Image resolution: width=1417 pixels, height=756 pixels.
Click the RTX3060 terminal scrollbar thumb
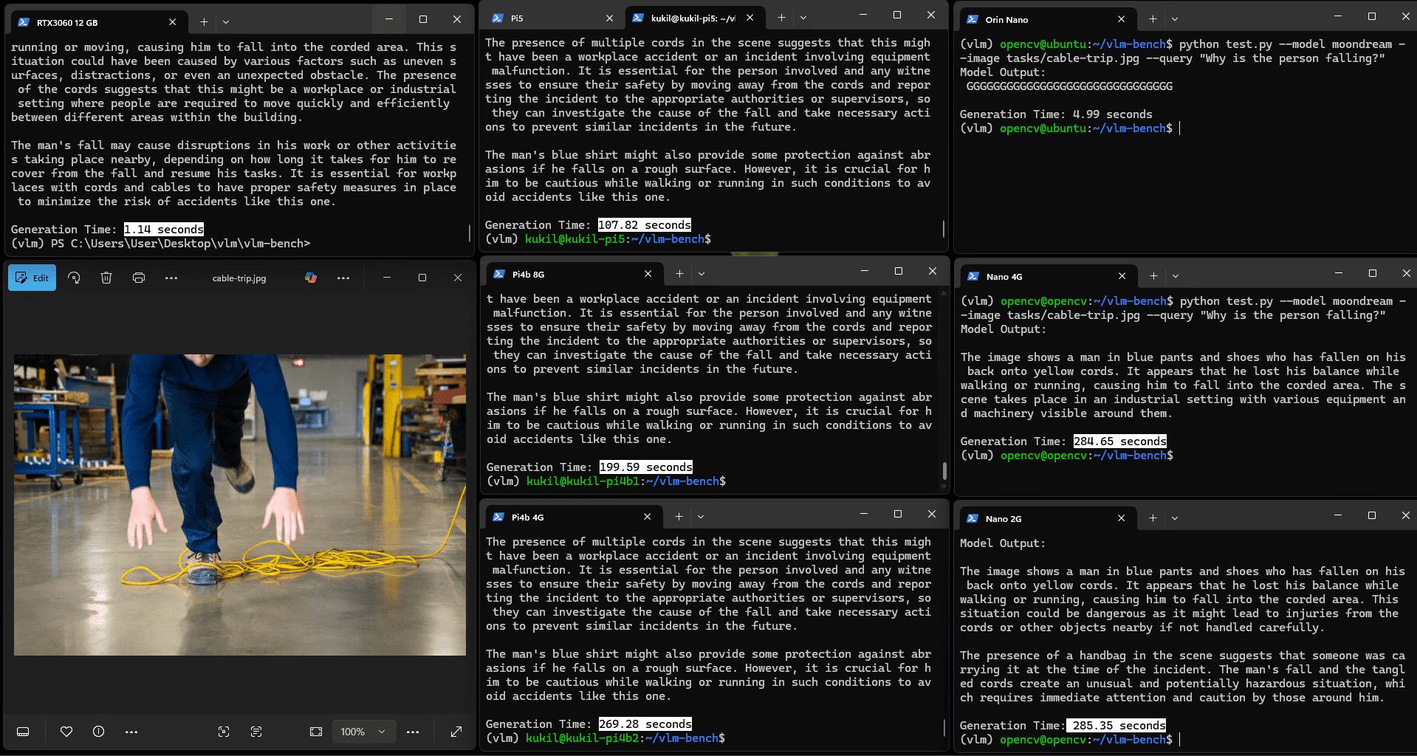click(x=470, y=233)
